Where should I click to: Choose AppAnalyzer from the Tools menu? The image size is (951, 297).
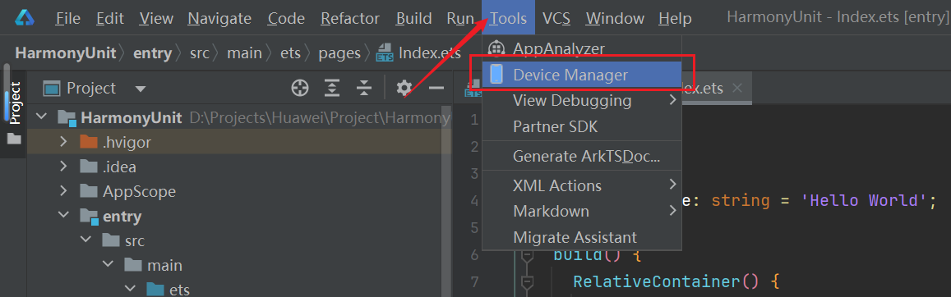[582, 48]
